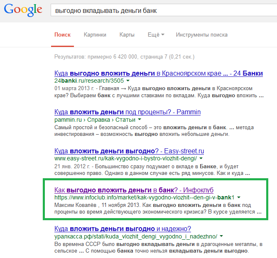Click the https://www.infoclub.info URL text
277x258 pixels.
click(145, 198)
